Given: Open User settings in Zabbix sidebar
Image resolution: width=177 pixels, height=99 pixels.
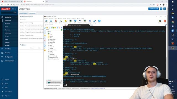Looking at the screenshot, I should [8, 92].
